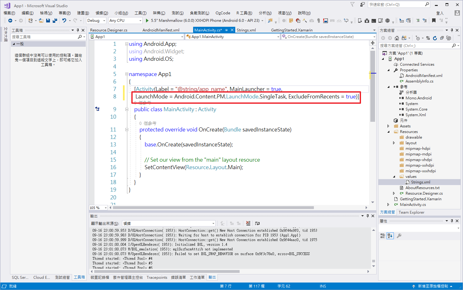Open the Debug configuration dropdown
This screenshot has width=463, height=290.
(96, 21)
